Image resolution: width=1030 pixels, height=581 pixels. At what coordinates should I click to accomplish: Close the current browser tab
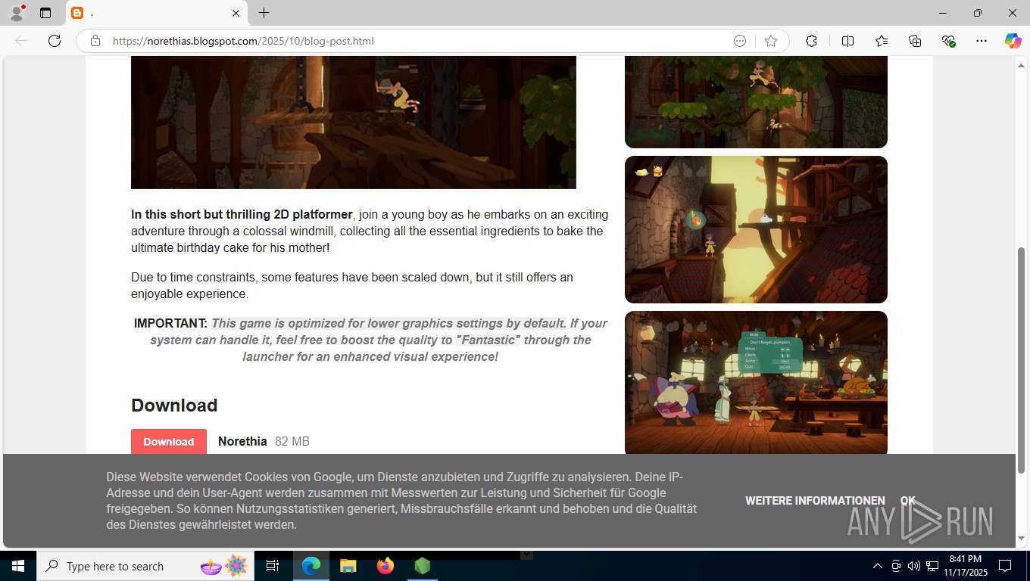236,13
